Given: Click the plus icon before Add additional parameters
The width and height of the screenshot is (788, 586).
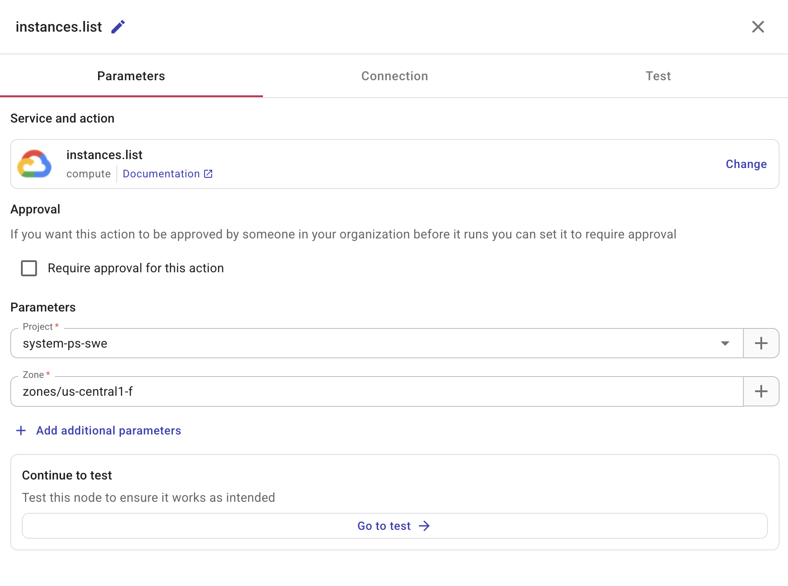Looking at the screenshot, I should point(21,430).
